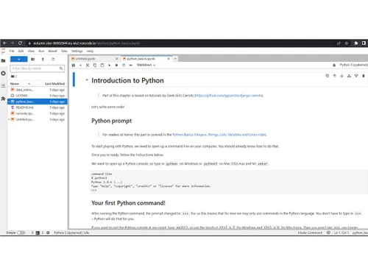Screen dimensions: 368x276
Task: Cut the selected cell with scissors icon
Action: pos(88,65)
